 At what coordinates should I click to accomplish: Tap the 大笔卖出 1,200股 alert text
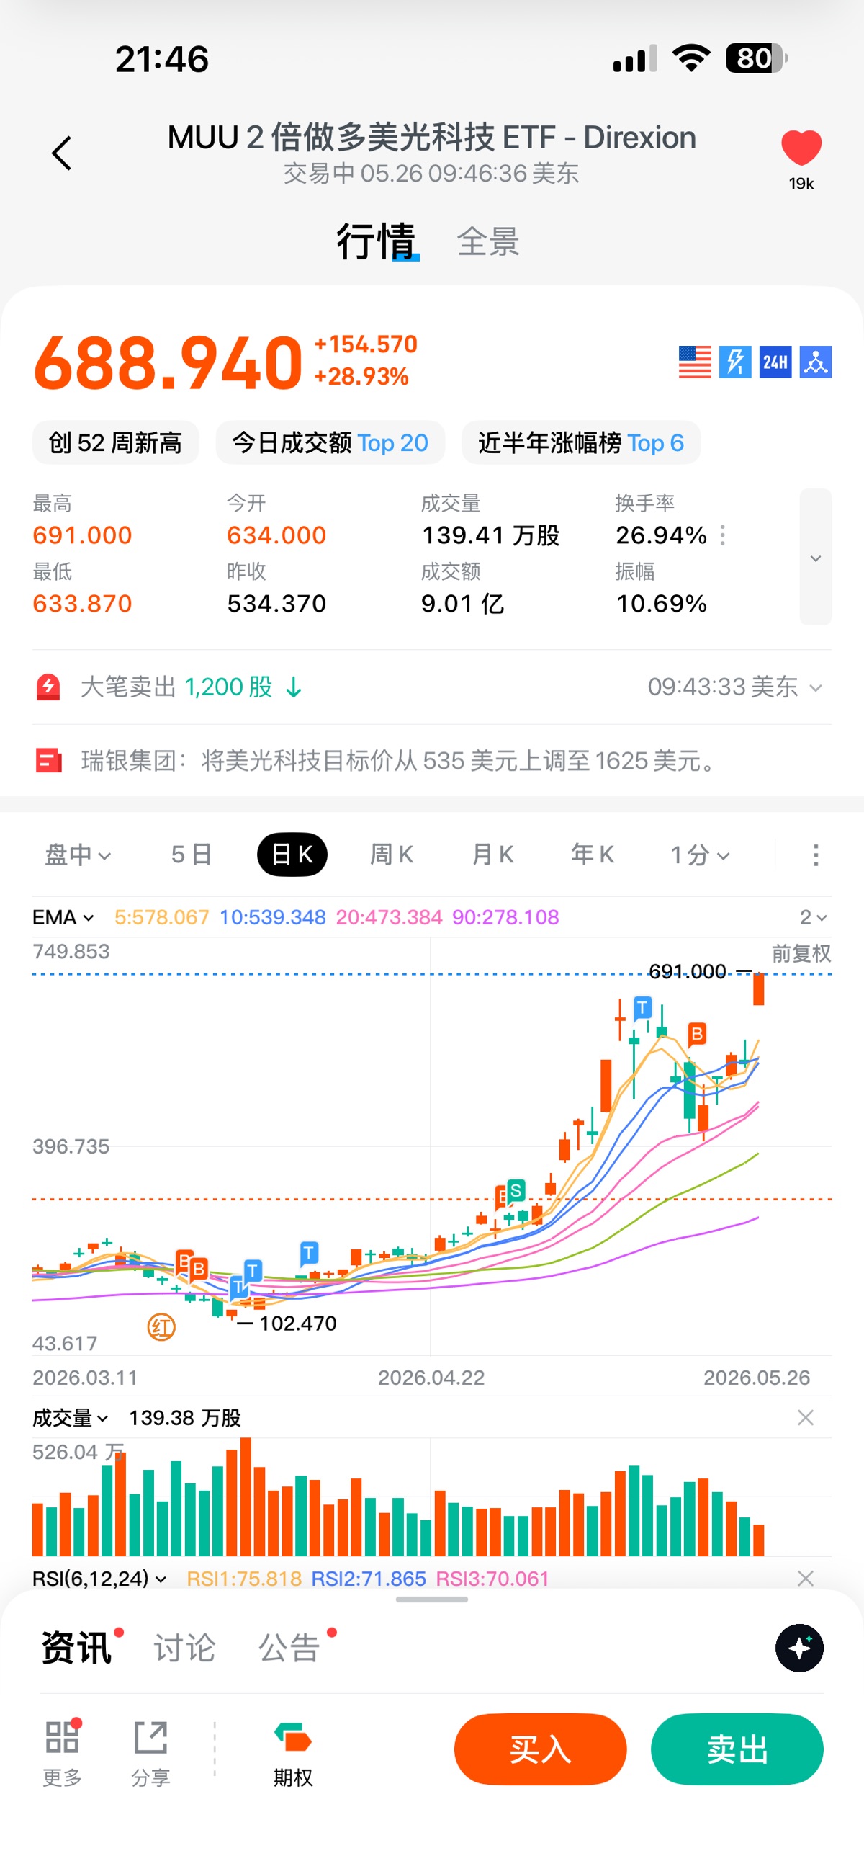(x=192, y=687)
